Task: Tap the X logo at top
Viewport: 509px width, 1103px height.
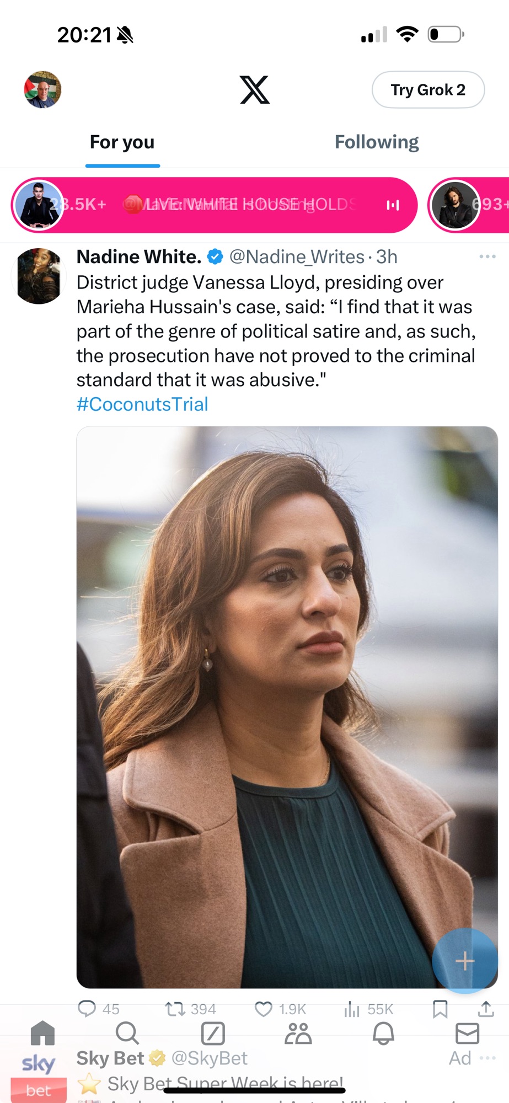Action: click(255, 89)
